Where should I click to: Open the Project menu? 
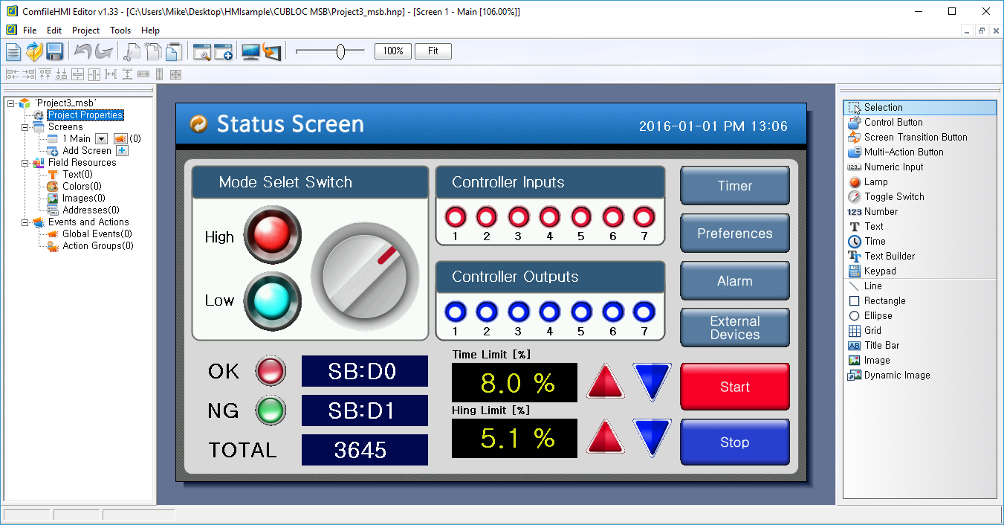click(x=85, y=30)
